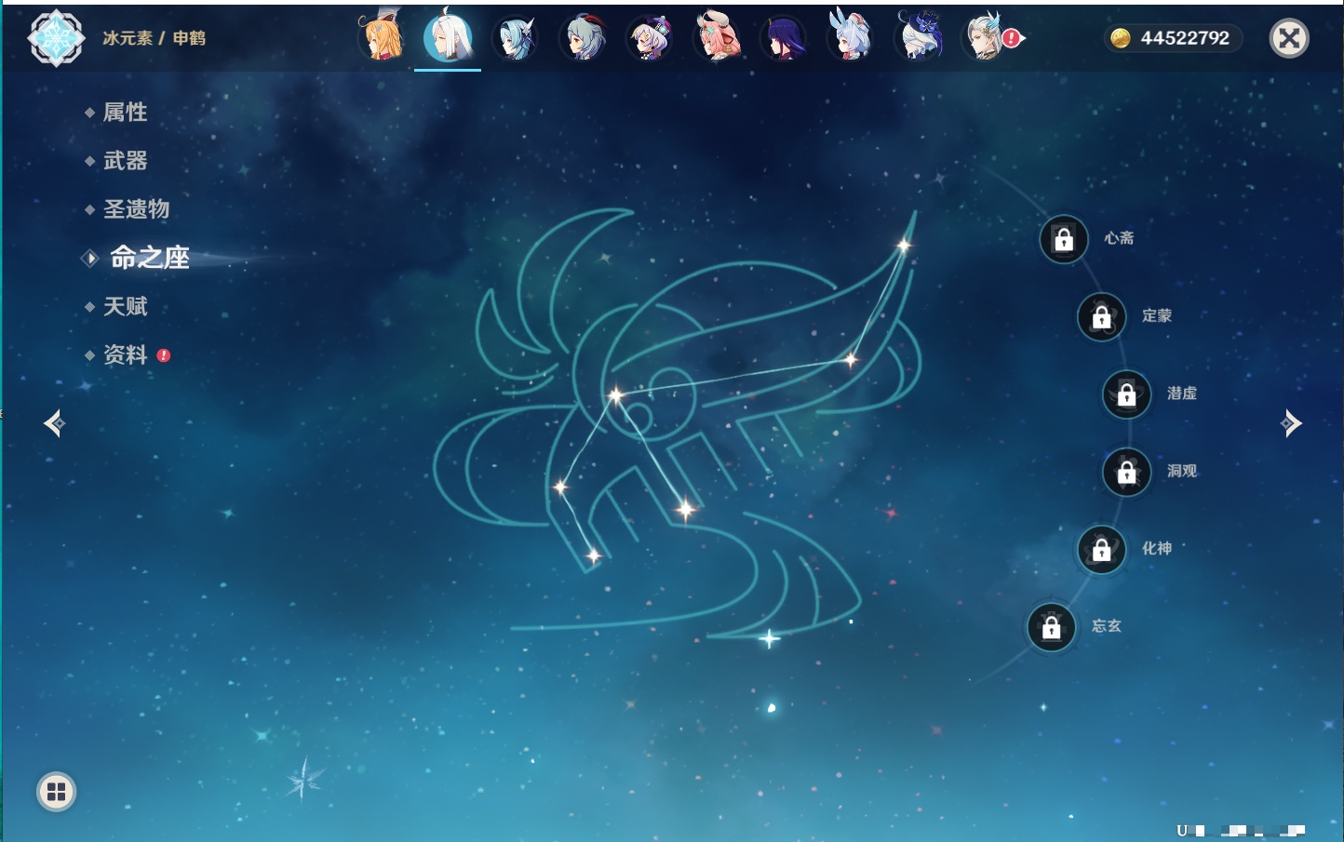1344x842 pixels.
Task: Select the pink-haired horned character portrait
Action: [717, 38]
